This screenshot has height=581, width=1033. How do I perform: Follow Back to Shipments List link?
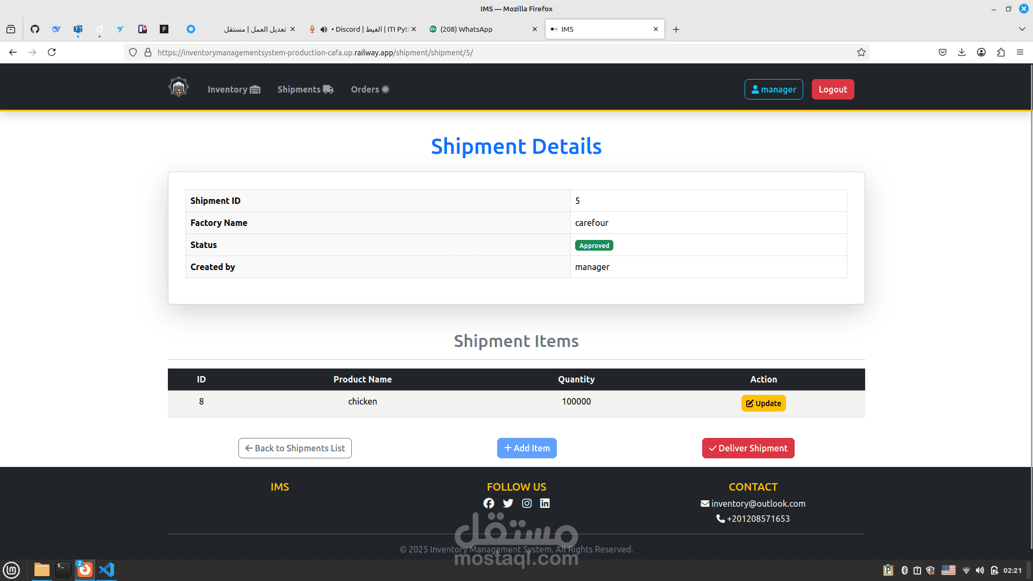pyautogui.click(x=295, y=448)
